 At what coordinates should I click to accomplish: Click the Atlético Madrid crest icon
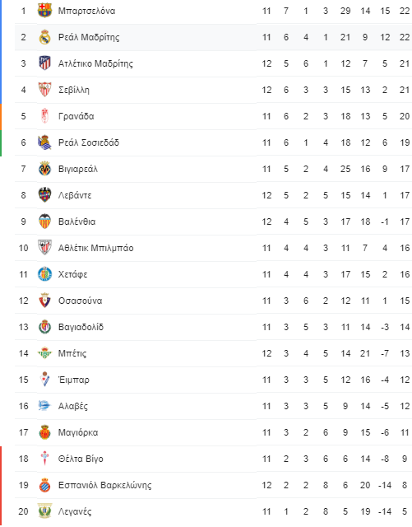44,63
